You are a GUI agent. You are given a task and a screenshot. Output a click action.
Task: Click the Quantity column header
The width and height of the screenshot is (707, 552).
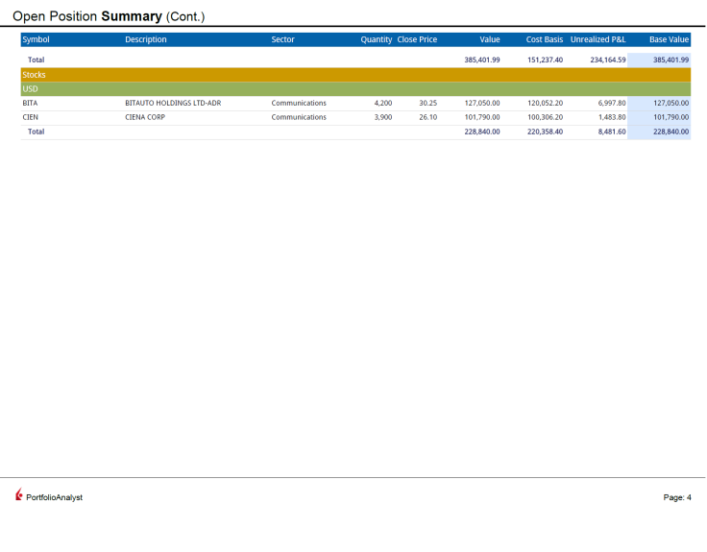(x=376, y=40)
